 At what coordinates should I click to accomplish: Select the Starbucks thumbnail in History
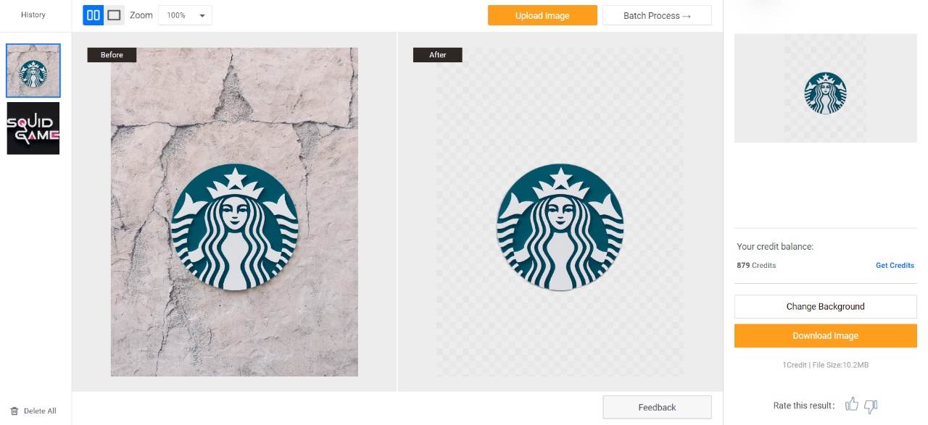[x=33, y=70]
